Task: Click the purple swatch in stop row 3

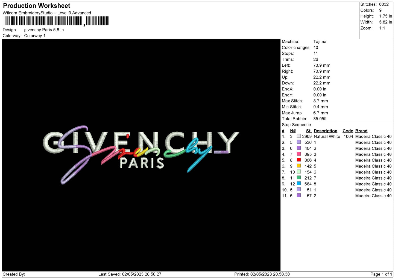Action: click(299, 148)
